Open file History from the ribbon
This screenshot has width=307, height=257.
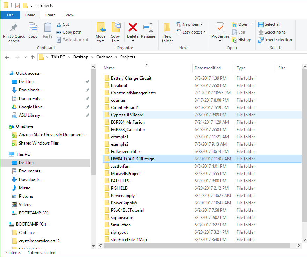coord(241,40)
